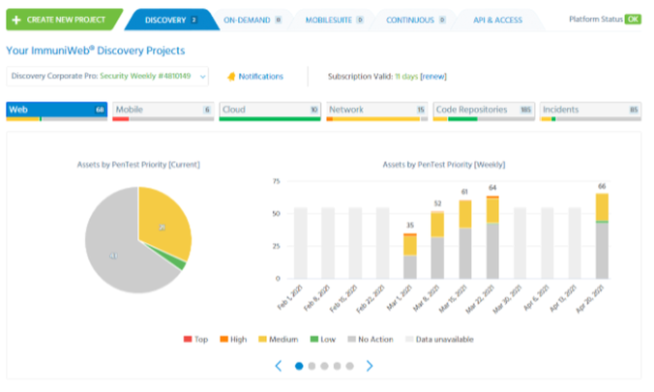
Task: Click the plus icon on Create New Project
Action: tap(17, 20)
